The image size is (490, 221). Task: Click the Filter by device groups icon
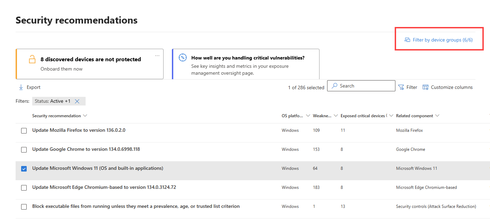(408, 40)
